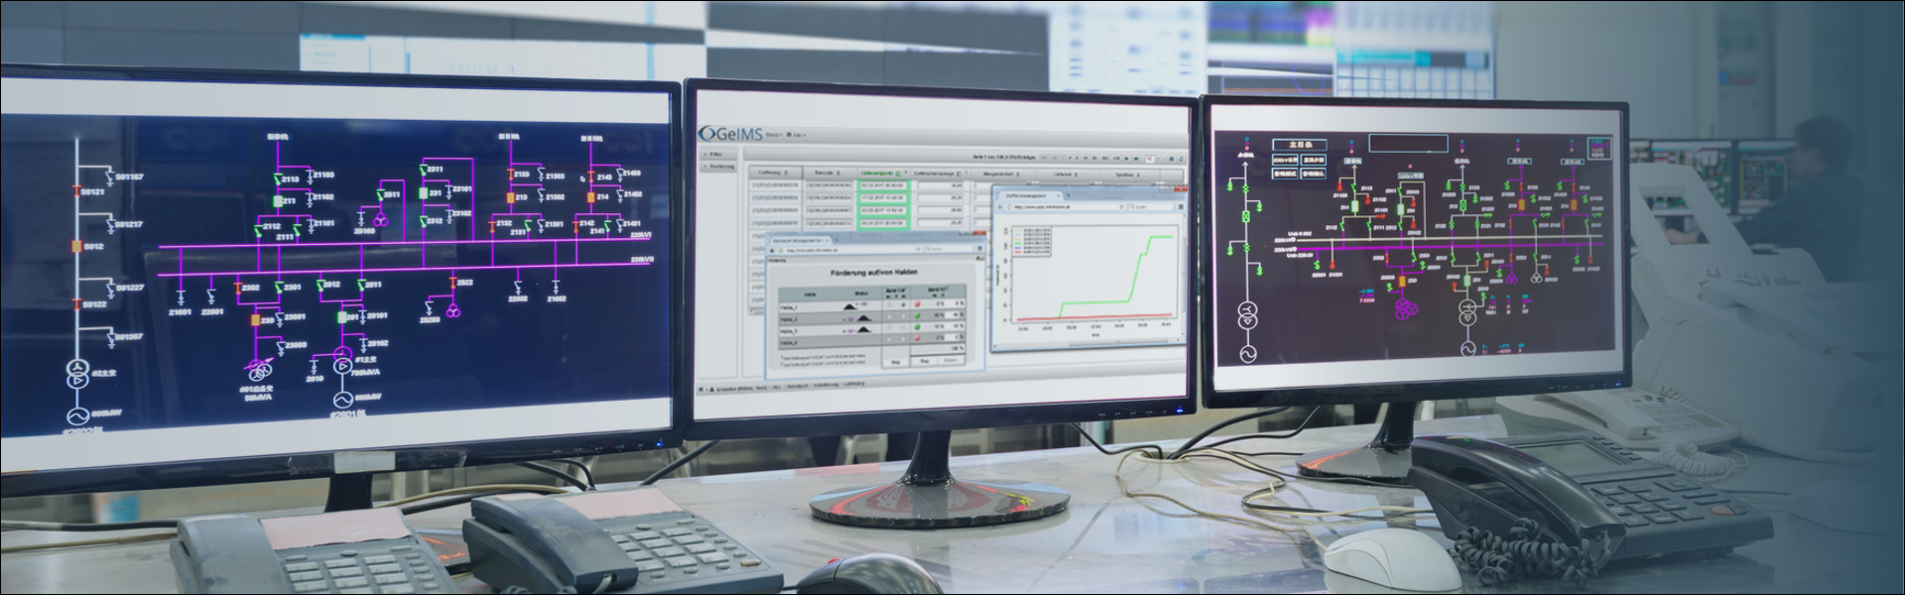Open the rows-per-page dropdown in GeIMS
This screenshot has width=1905, height=595.
[x=1152, y=159]
